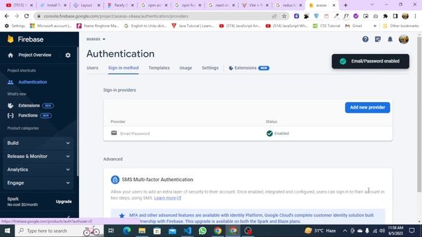The image size is (422, 237).
Task: Click Email/Password enabled toast notification
Action: click(x=371, y=61)
